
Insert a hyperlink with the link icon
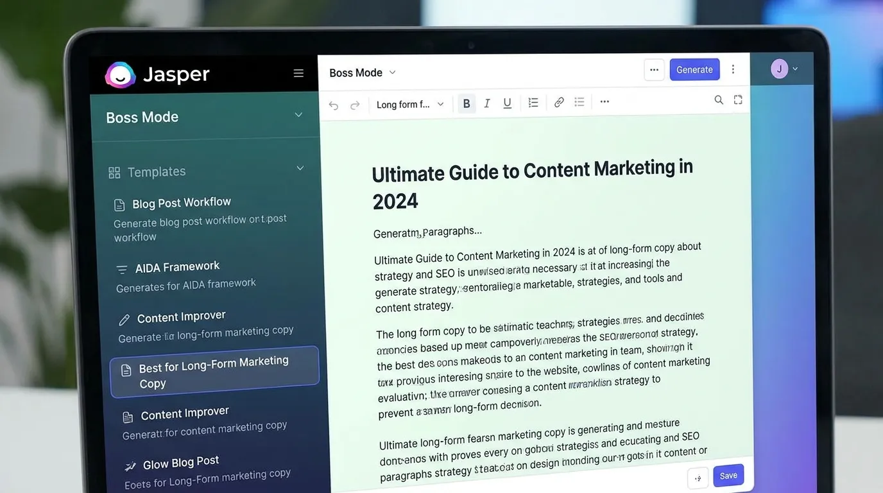(x=559, y=102)
